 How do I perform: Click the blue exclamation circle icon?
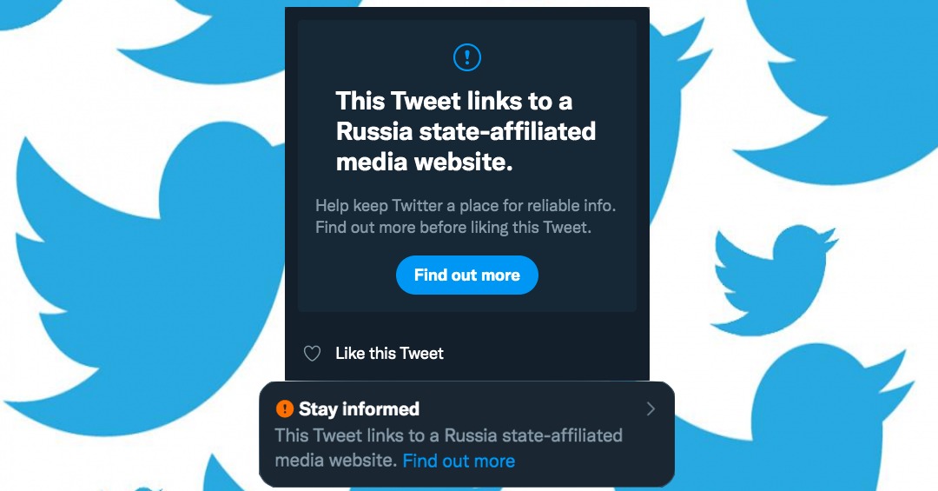click(467, 58)
